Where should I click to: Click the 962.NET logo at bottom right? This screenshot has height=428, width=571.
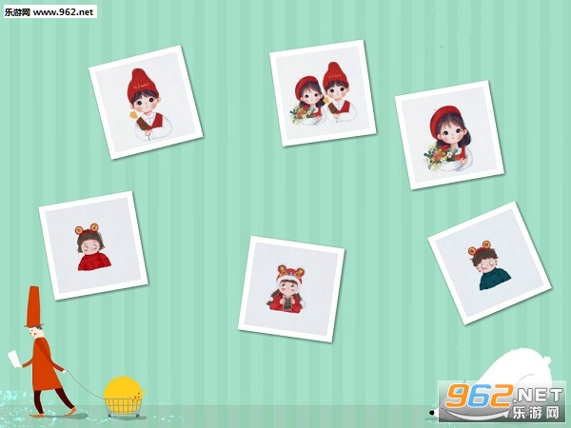click(x=502, y=401)
